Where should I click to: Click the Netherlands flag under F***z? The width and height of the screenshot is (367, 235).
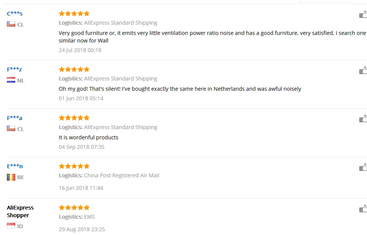pos(11,80)
